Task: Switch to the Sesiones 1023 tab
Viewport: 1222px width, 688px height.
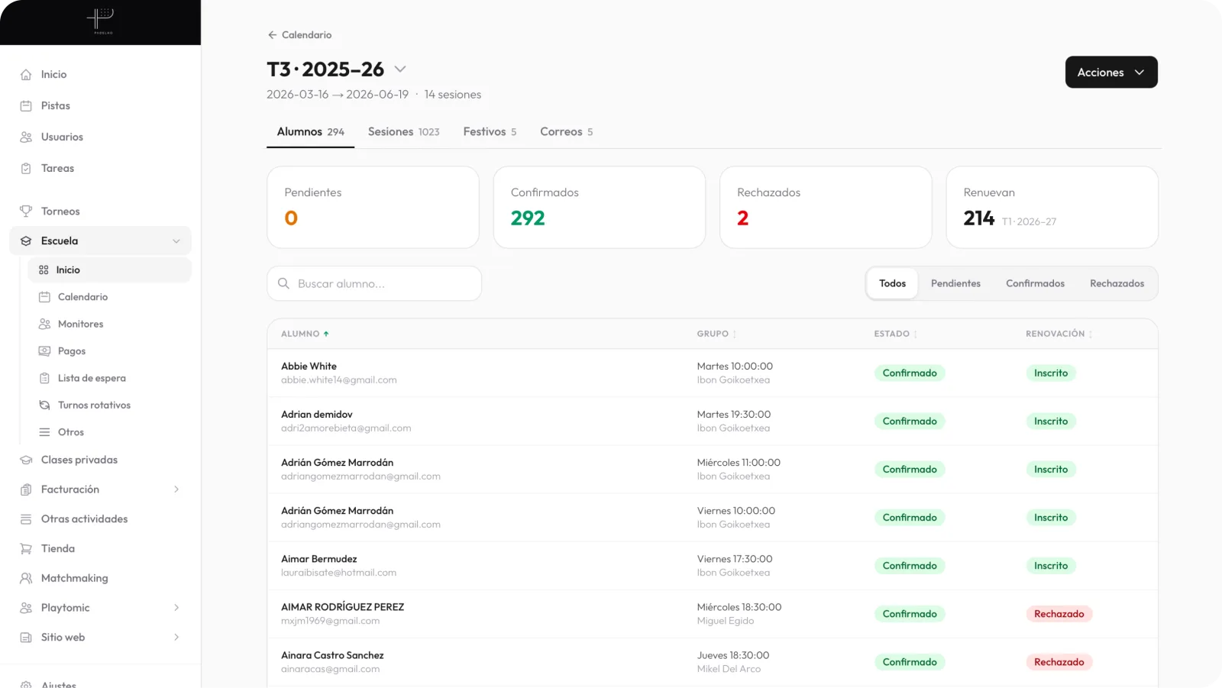Action: (x=404, y=132)
